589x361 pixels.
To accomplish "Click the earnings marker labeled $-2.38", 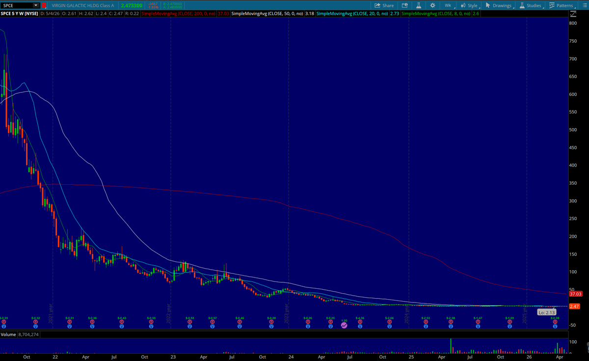I will click(x=451, y=323).
